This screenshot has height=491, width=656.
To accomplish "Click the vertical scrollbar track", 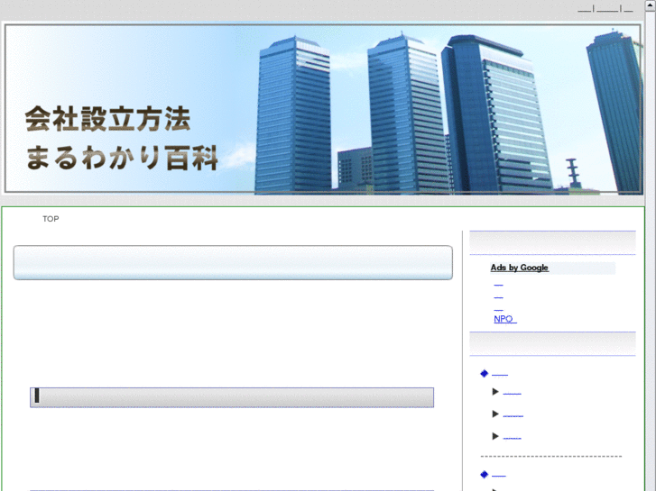I will [651, 250].
